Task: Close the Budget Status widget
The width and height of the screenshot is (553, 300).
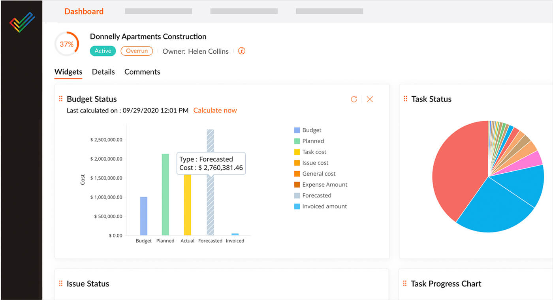Action: coord(370,99)
